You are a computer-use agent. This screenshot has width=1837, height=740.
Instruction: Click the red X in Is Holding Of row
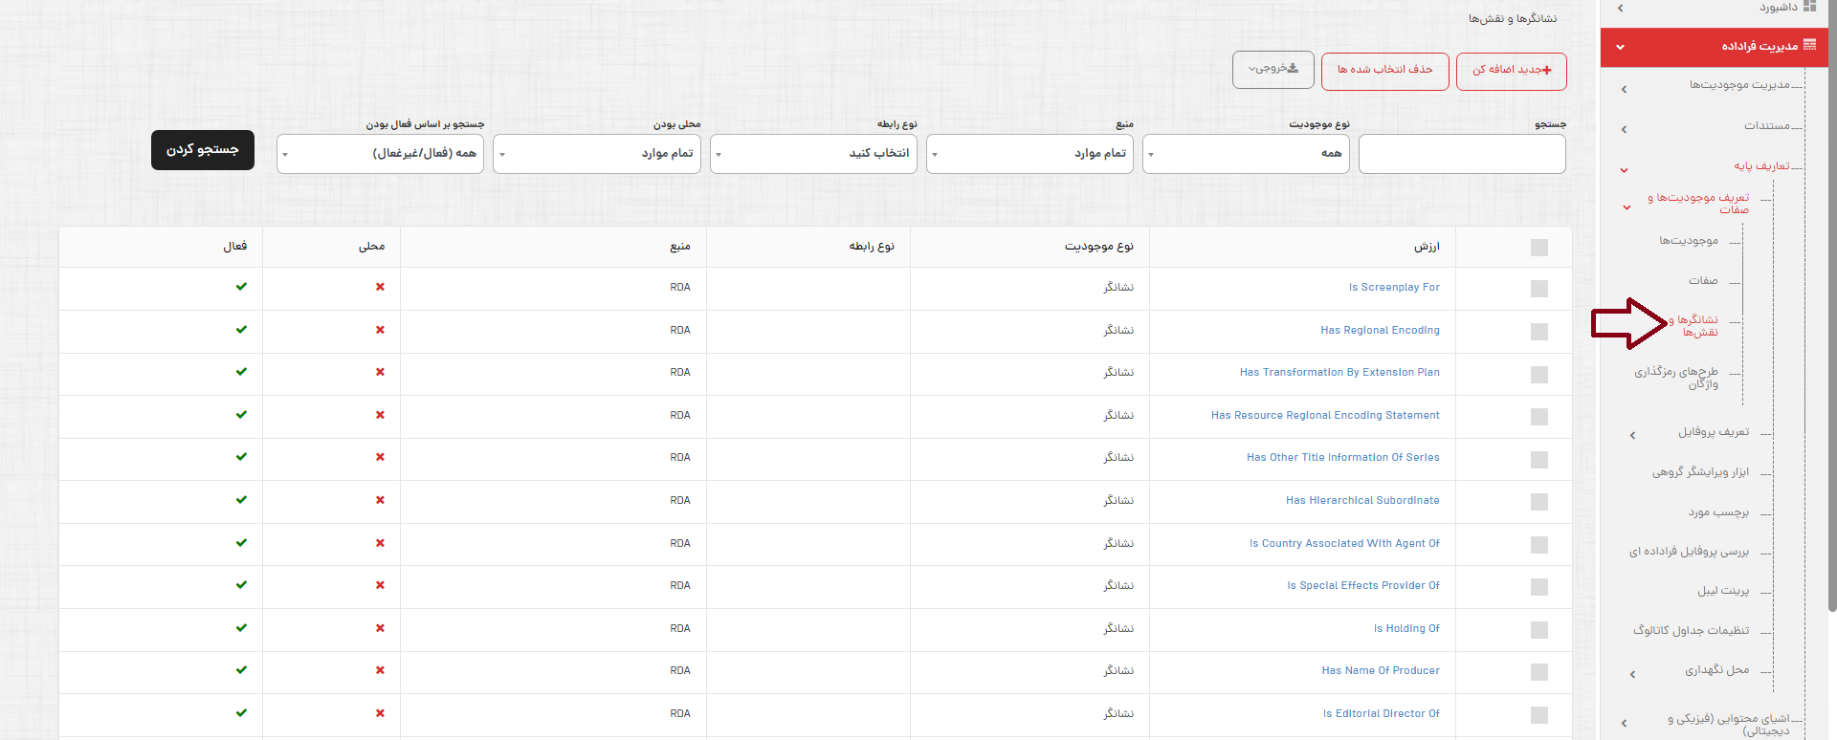coord(380,628)
